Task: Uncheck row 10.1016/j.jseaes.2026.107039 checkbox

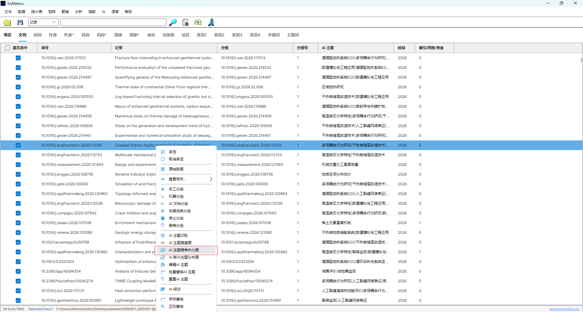Action: point(18,223)
